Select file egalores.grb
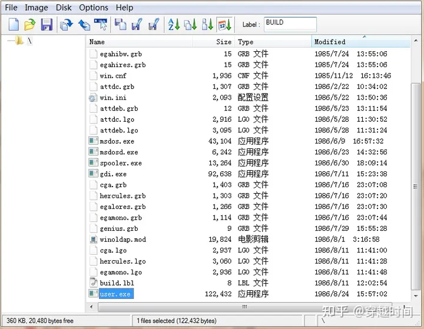The image size is (424, 329). click(122, 207)
